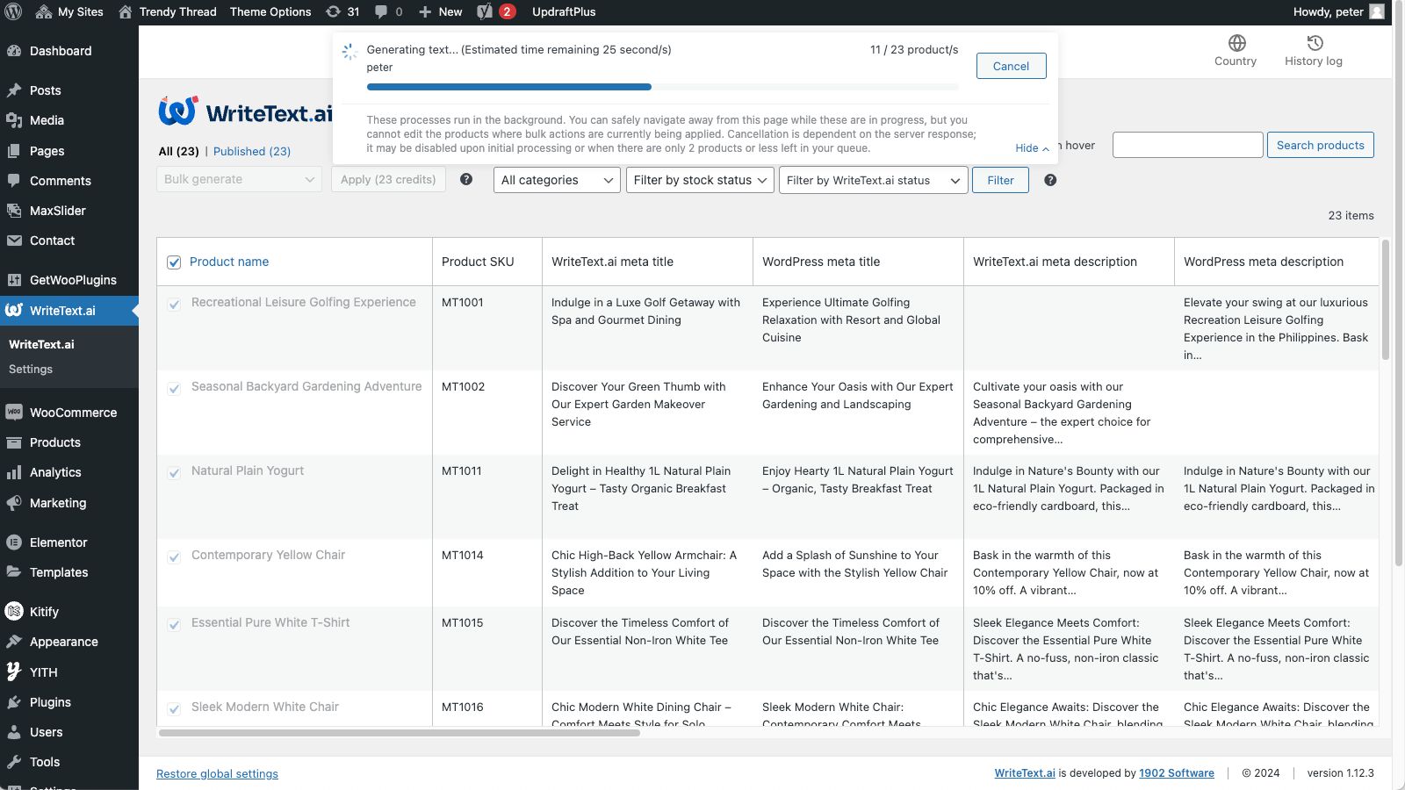Screen dimensions: 1405x790
Task: Cancel the text generation process
Action: point(1011,66)
